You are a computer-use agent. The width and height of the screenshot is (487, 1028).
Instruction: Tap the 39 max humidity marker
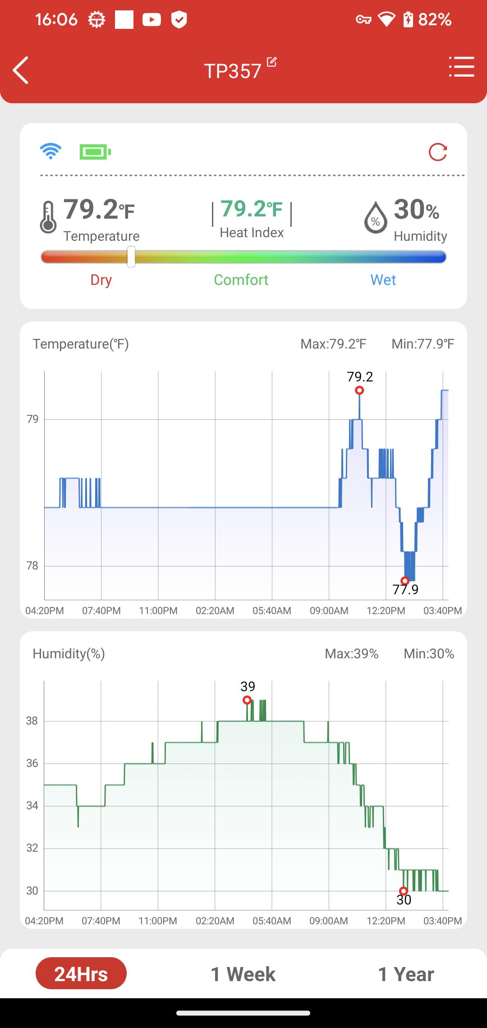pyautogui.click(x=247, y=700)
